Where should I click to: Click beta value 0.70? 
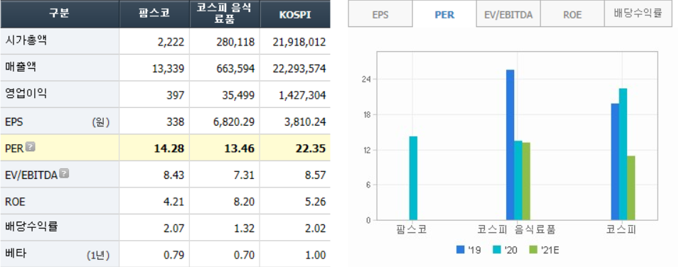[244, 256]
